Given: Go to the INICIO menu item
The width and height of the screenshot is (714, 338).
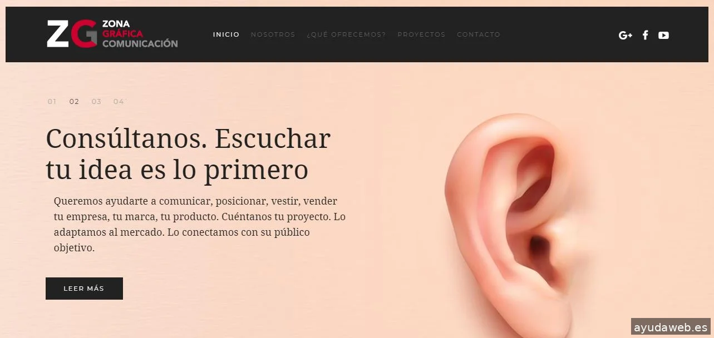Looking at the screenshot, I should click(226, 34).
